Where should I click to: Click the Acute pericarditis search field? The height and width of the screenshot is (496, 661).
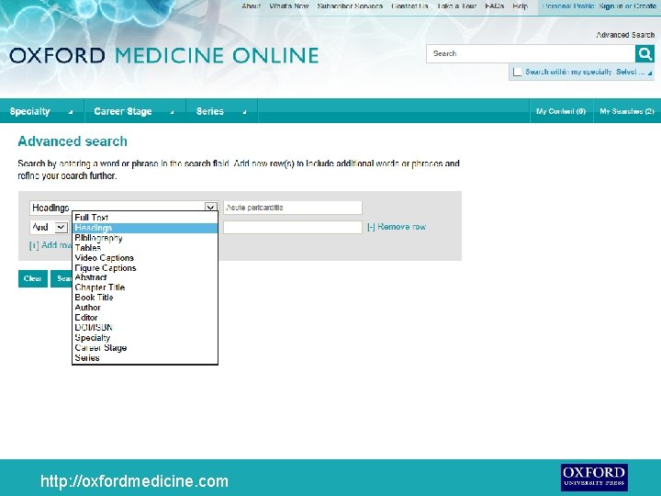(x=293, y=208)
